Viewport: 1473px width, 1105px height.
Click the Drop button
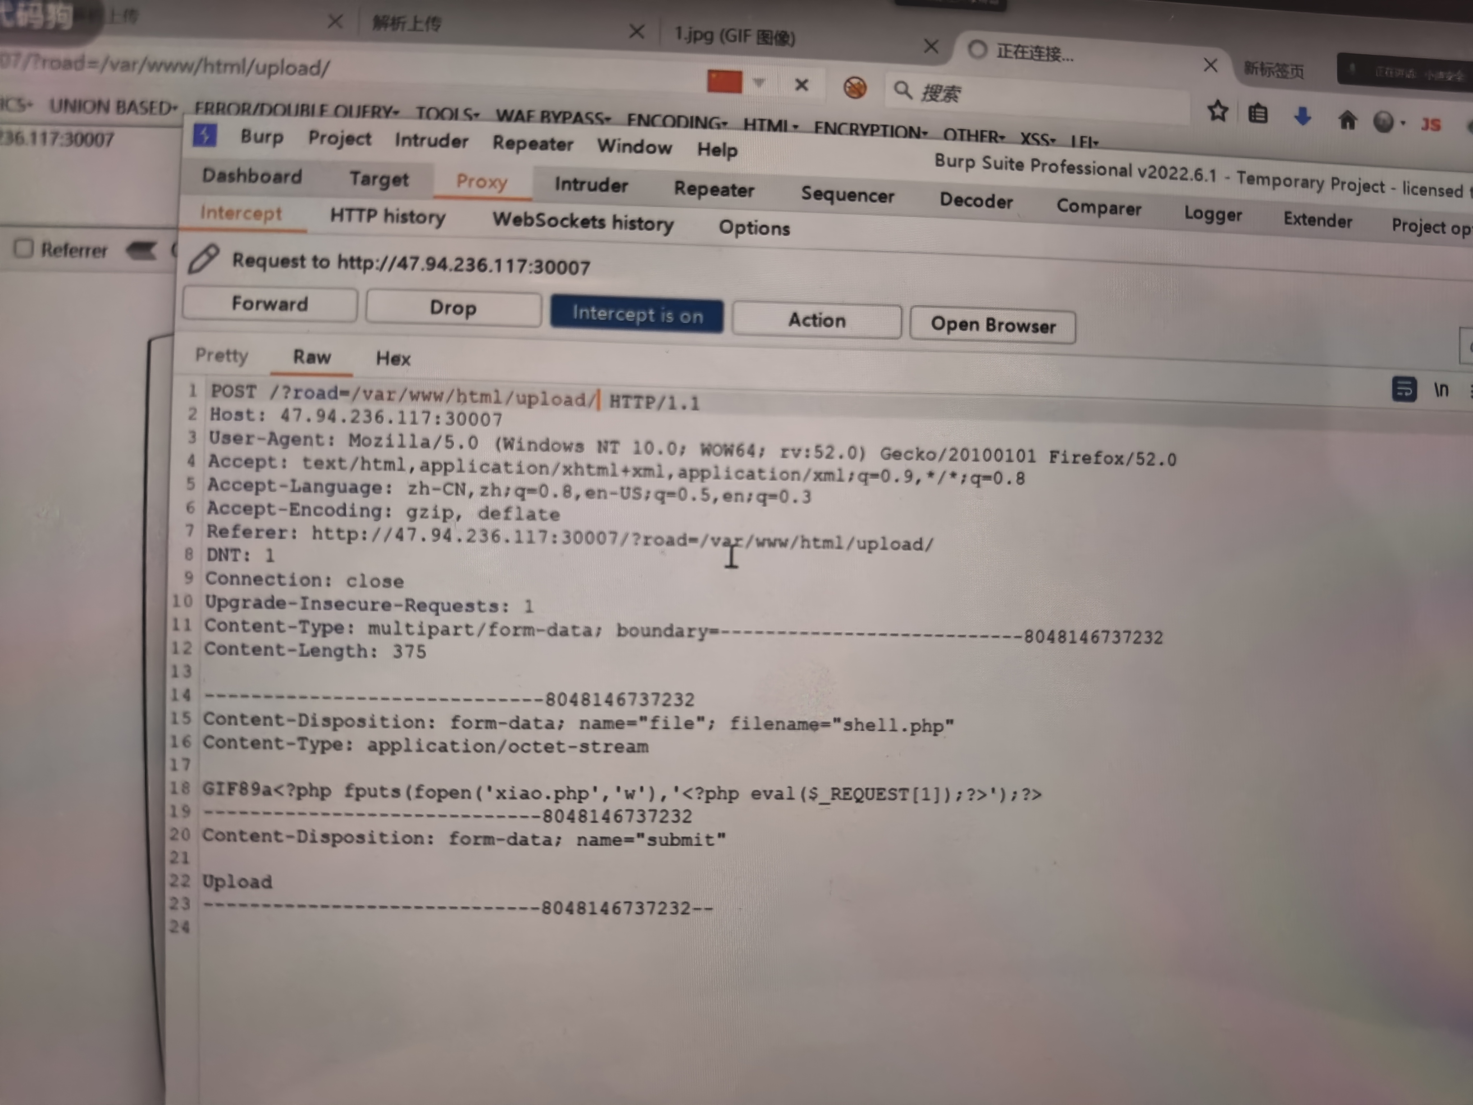point(453,308)
